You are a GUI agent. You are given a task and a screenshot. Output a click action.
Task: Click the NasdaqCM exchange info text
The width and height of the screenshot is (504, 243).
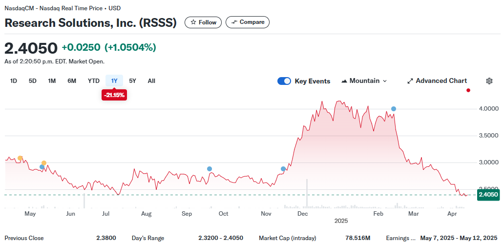click(x=63, y=8)
